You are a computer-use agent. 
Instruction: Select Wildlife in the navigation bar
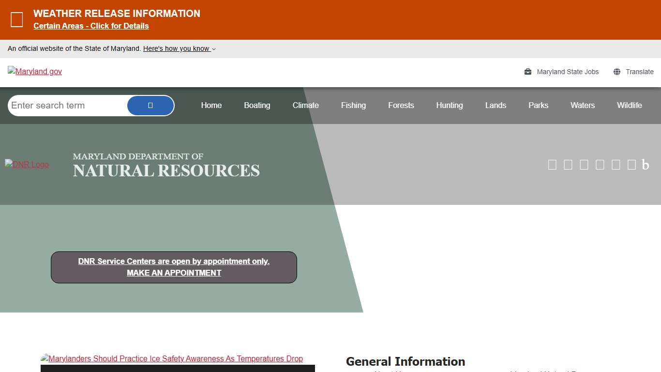point(629,105)
